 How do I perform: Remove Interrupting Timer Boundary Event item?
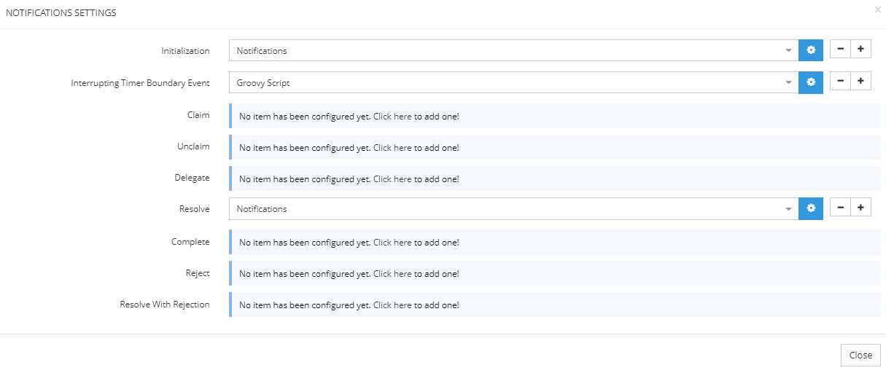coord(840,82)
